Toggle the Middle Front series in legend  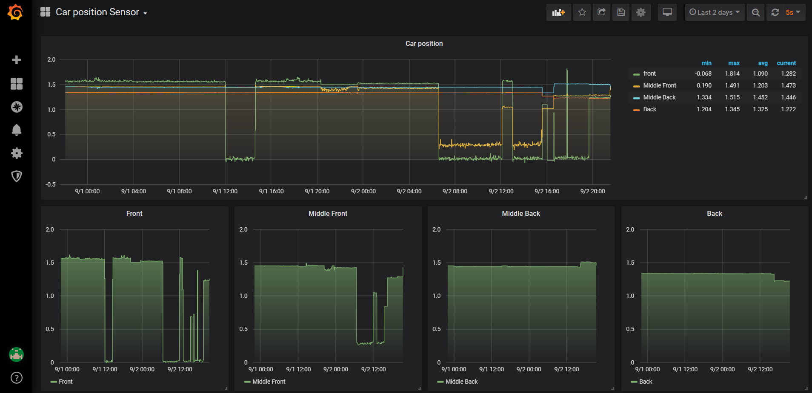(x=659, y=85)
